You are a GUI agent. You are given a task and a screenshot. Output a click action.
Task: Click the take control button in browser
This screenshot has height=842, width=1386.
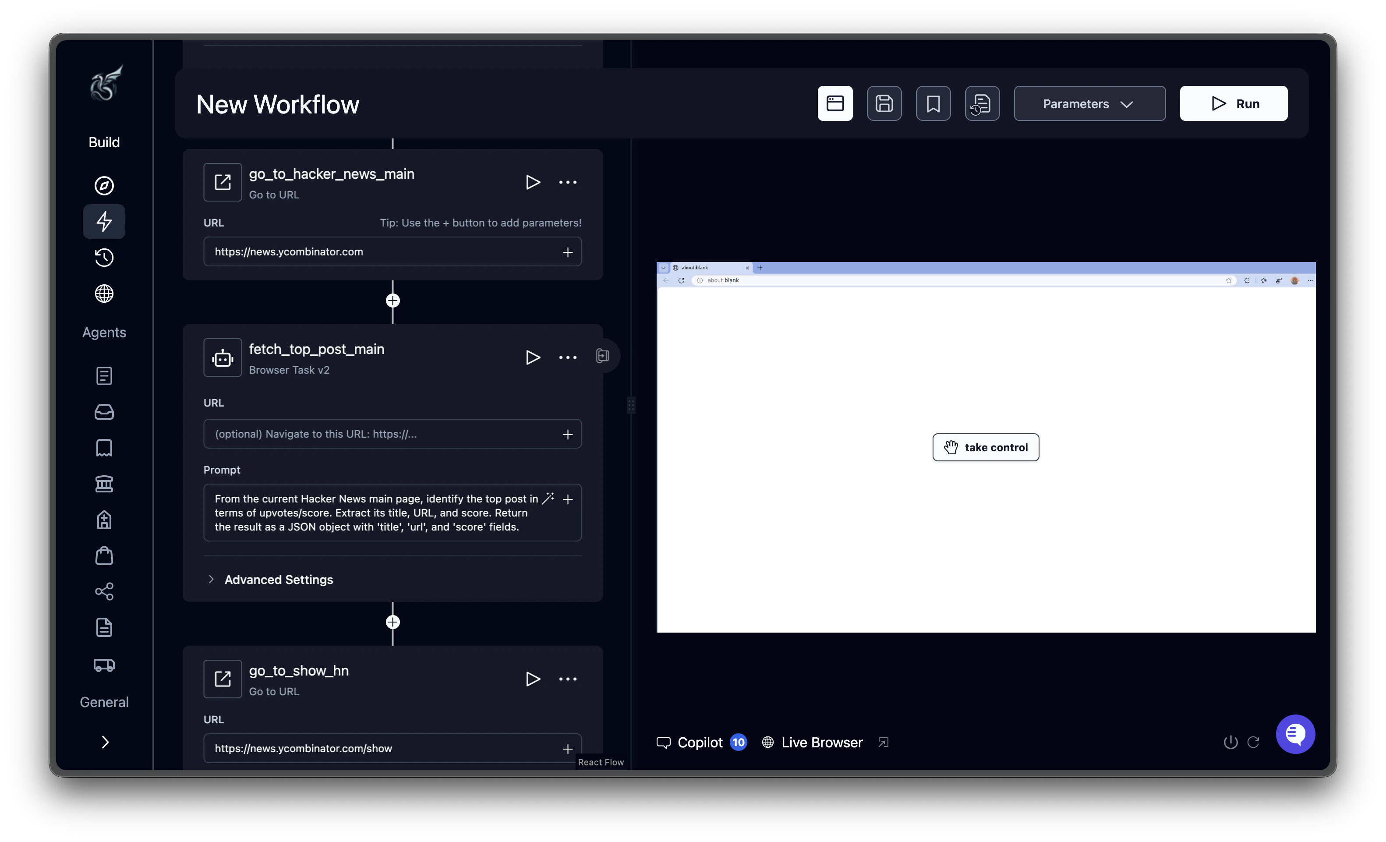pyautogui.click(x=986, y=447)
